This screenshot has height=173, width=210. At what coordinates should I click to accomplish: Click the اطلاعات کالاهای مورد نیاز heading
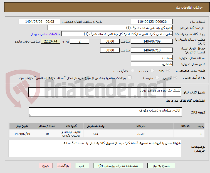click(x=185, y=101)
